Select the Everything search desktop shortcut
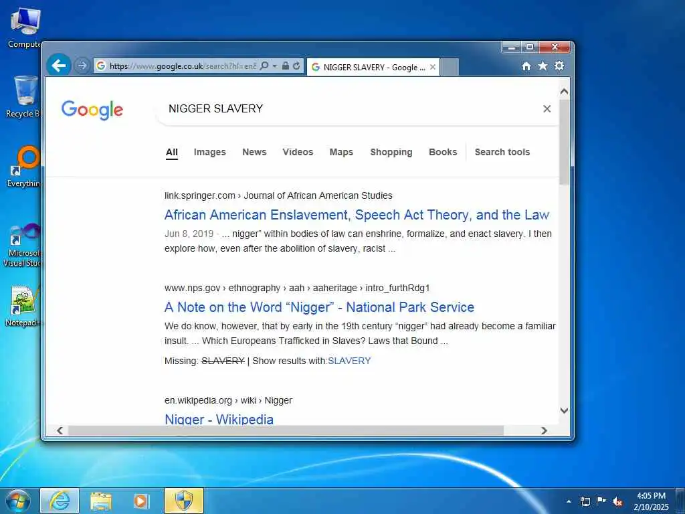 click(x=24, y=167)
